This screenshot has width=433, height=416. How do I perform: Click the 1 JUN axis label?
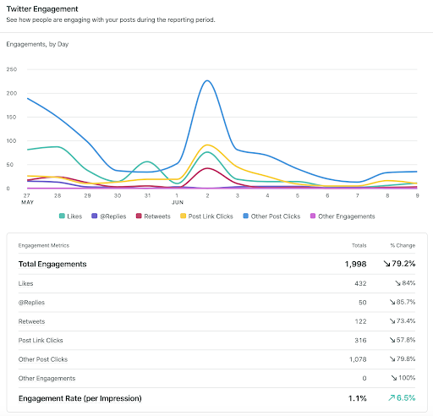pyautogui.click(x=178, y=199)
